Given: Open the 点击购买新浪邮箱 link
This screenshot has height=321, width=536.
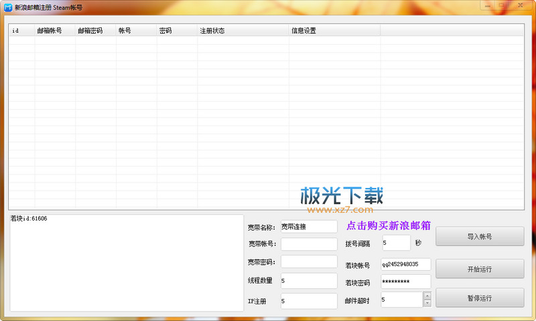Looking at the screenshot, I should tap(388, 225).
